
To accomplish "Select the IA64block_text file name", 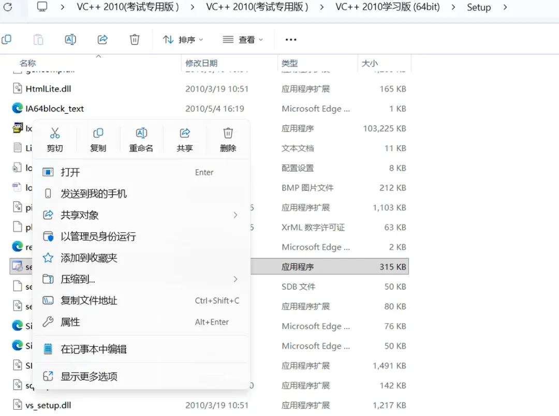I will (54, 109).
